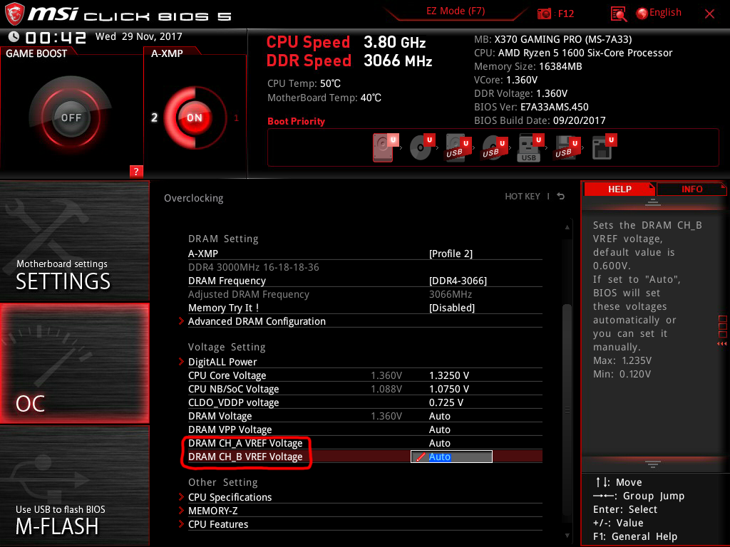Click the language globe icon
The image size is (730, 547).
point(642,14)
